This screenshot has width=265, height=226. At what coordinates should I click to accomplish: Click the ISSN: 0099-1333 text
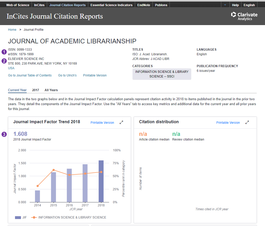point(20,50)
